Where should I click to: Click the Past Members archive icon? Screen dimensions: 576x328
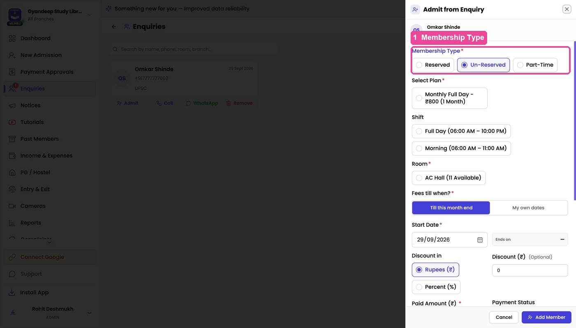click(x=12, y=139)
